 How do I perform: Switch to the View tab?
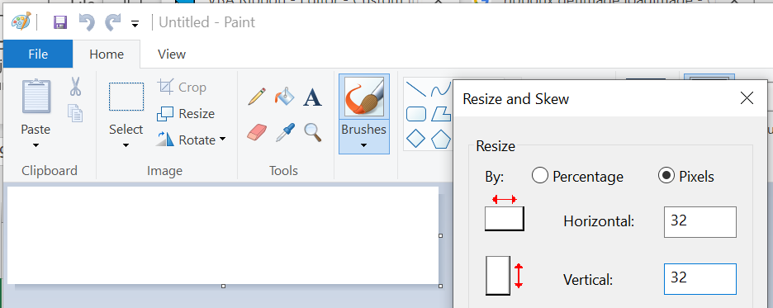[x=172, y=54]
